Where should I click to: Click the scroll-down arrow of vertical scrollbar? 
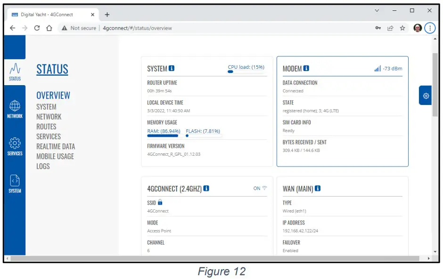pos(435,252)
